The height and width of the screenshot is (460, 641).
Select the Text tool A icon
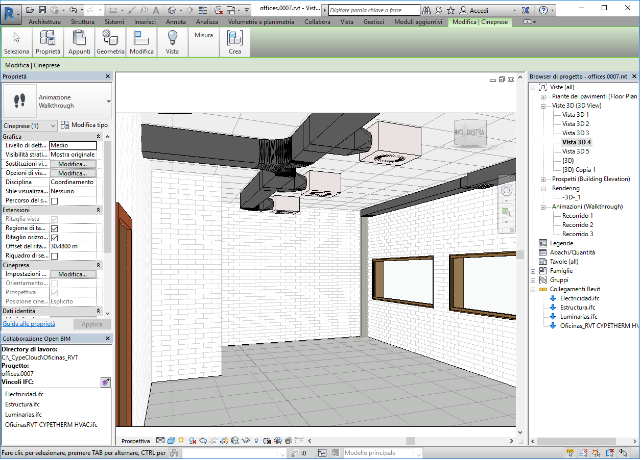[156, 10]
